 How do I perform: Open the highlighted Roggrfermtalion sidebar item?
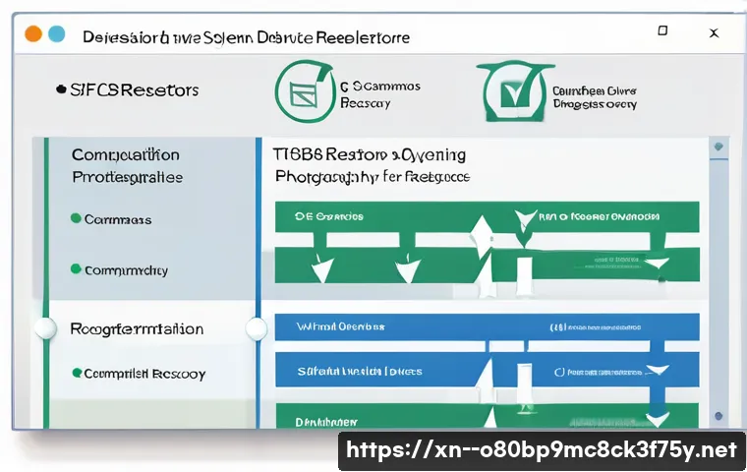[137, 329]
